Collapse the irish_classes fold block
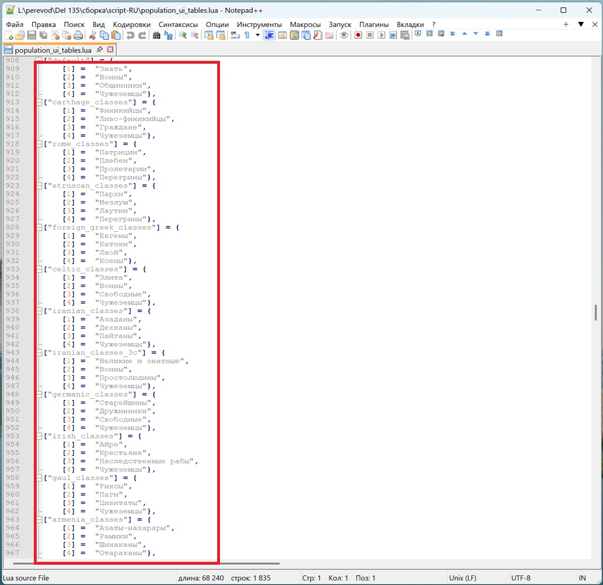This screenshot has width=603, height=585. 39,436
